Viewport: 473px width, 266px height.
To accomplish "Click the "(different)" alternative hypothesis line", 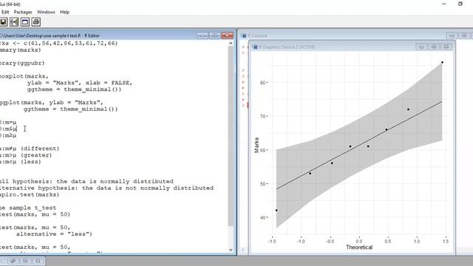I will (30, 149).
